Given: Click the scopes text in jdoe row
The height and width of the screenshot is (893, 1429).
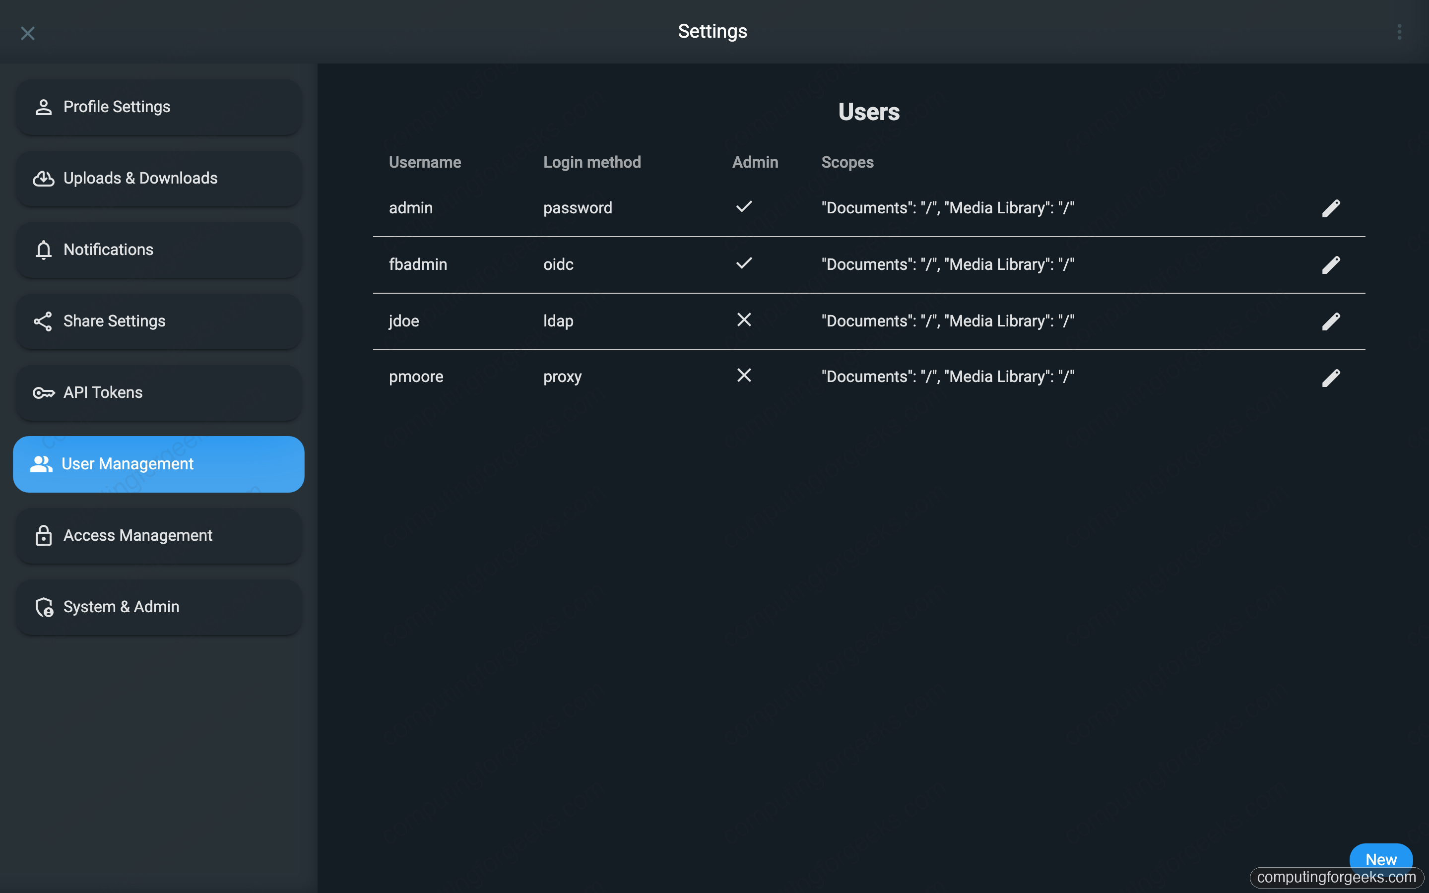Looking at the screenshot, I should 947,321.
